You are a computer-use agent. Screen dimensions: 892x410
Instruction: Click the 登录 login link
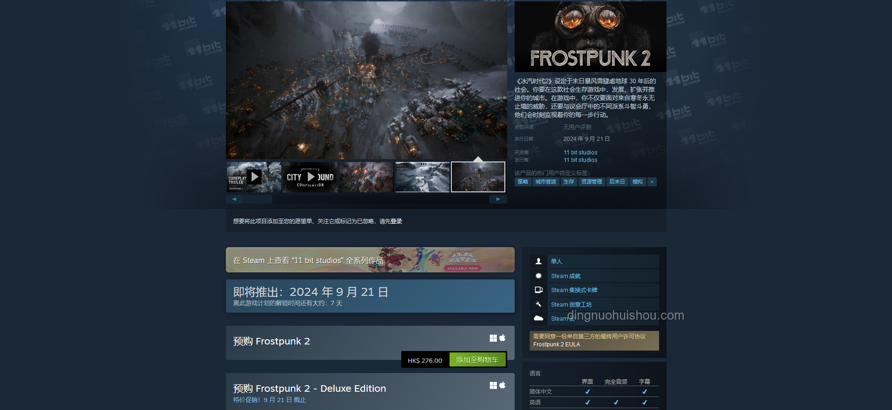pyautogui.click(x=397, y=221)
